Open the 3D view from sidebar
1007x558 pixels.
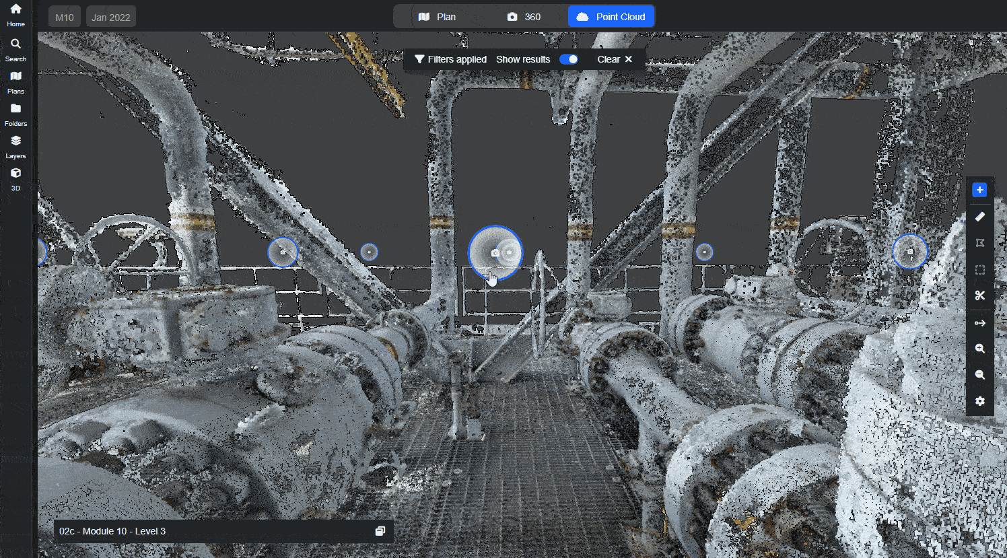(15, 179)
